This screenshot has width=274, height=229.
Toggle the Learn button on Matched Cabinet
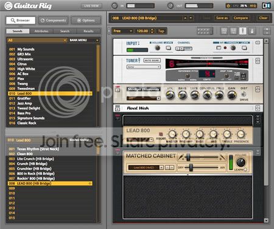coord(245,169)
